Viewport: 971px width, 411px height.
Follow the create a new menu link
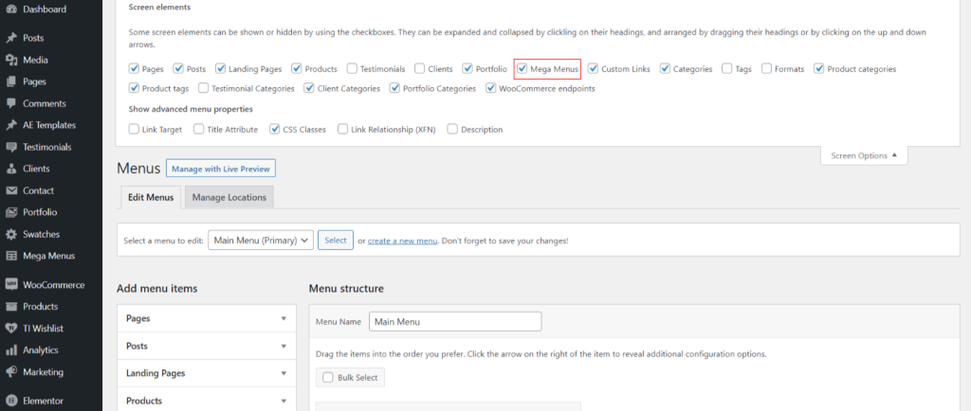point(402,241)
